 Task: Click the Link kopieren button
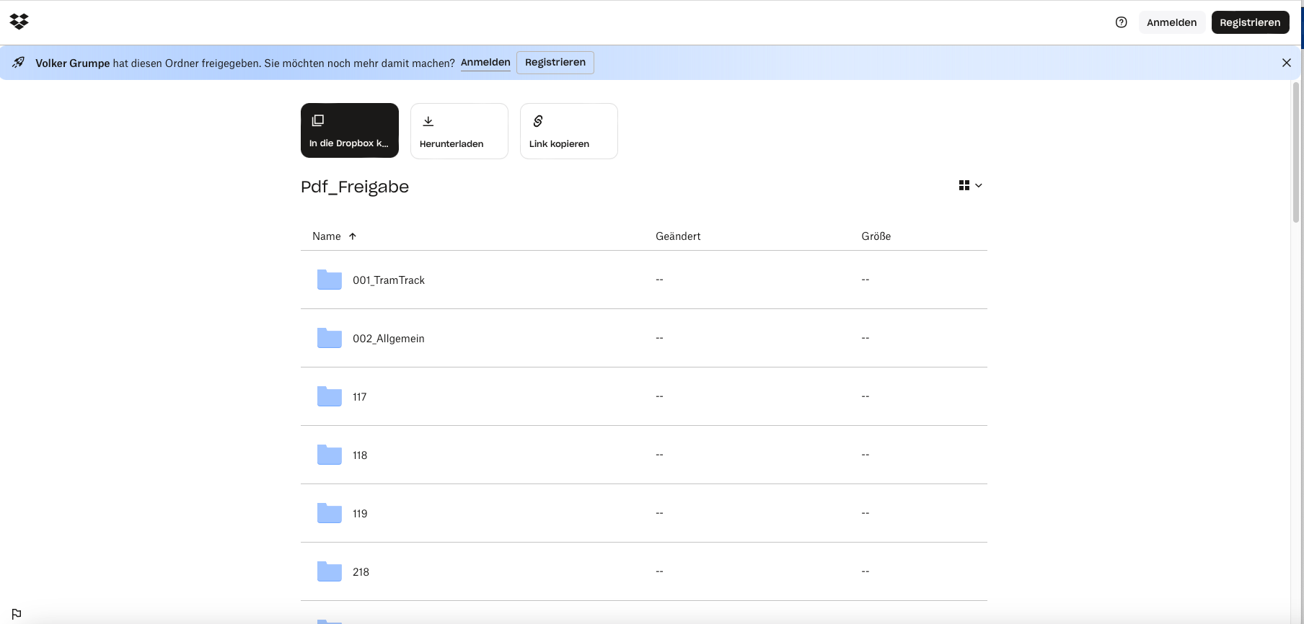tap(569, 131)
